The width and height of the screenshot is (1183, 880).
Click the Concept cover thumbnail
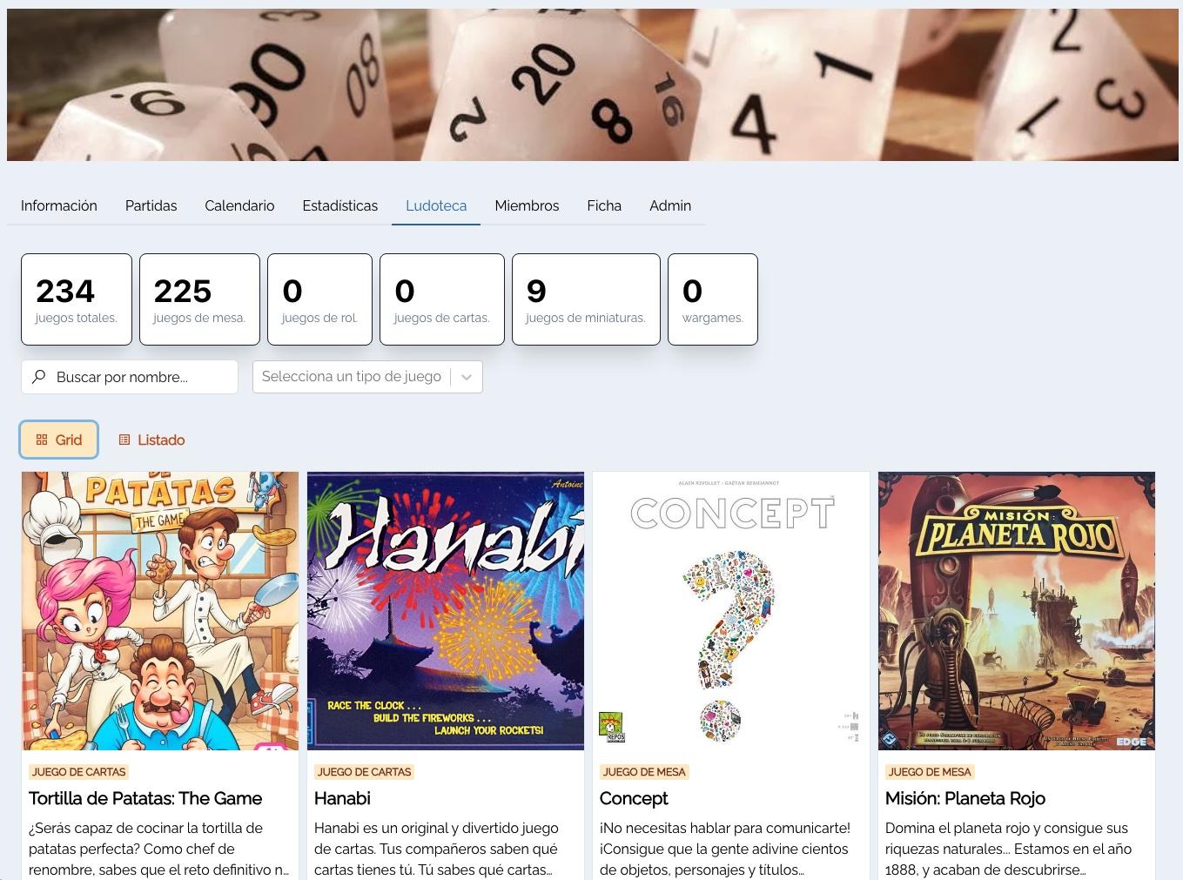point(731,611)
